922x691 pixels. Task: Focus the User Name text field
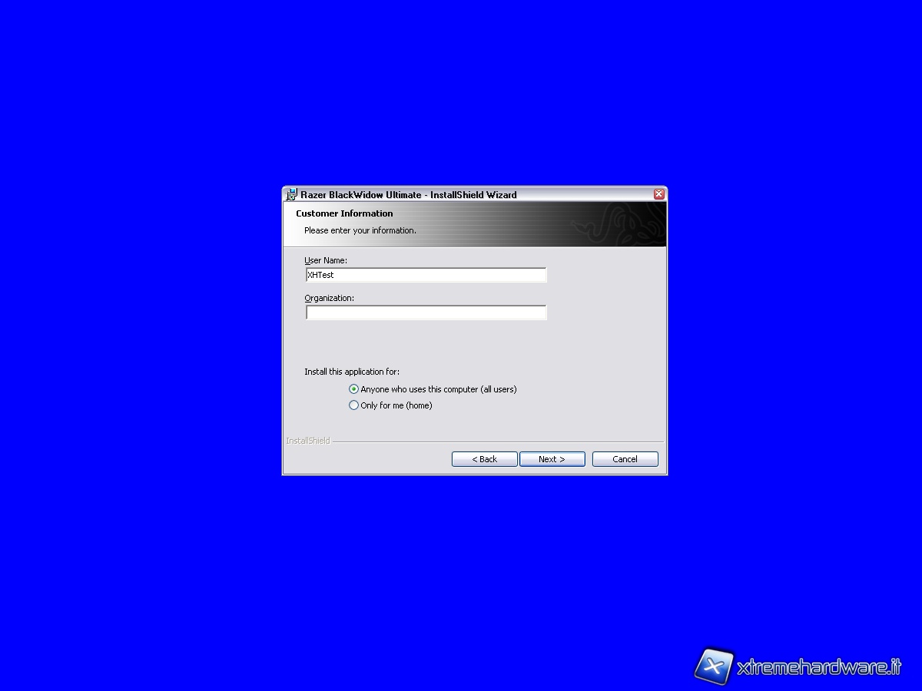point(426,275)
